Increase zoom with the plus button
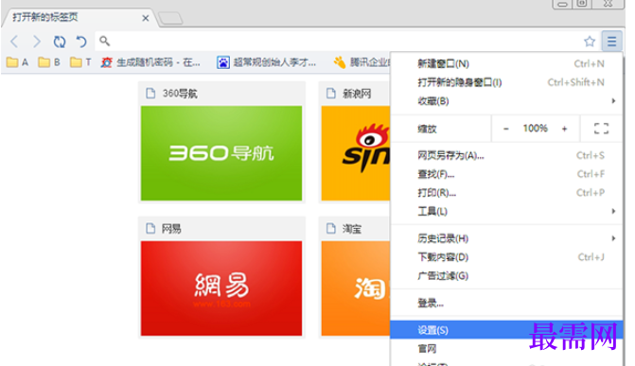The width and height of the screenshot is (635, 366). 565,129
